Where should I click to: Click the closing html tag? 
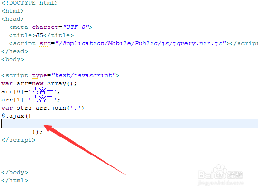[x=15, y=180]
